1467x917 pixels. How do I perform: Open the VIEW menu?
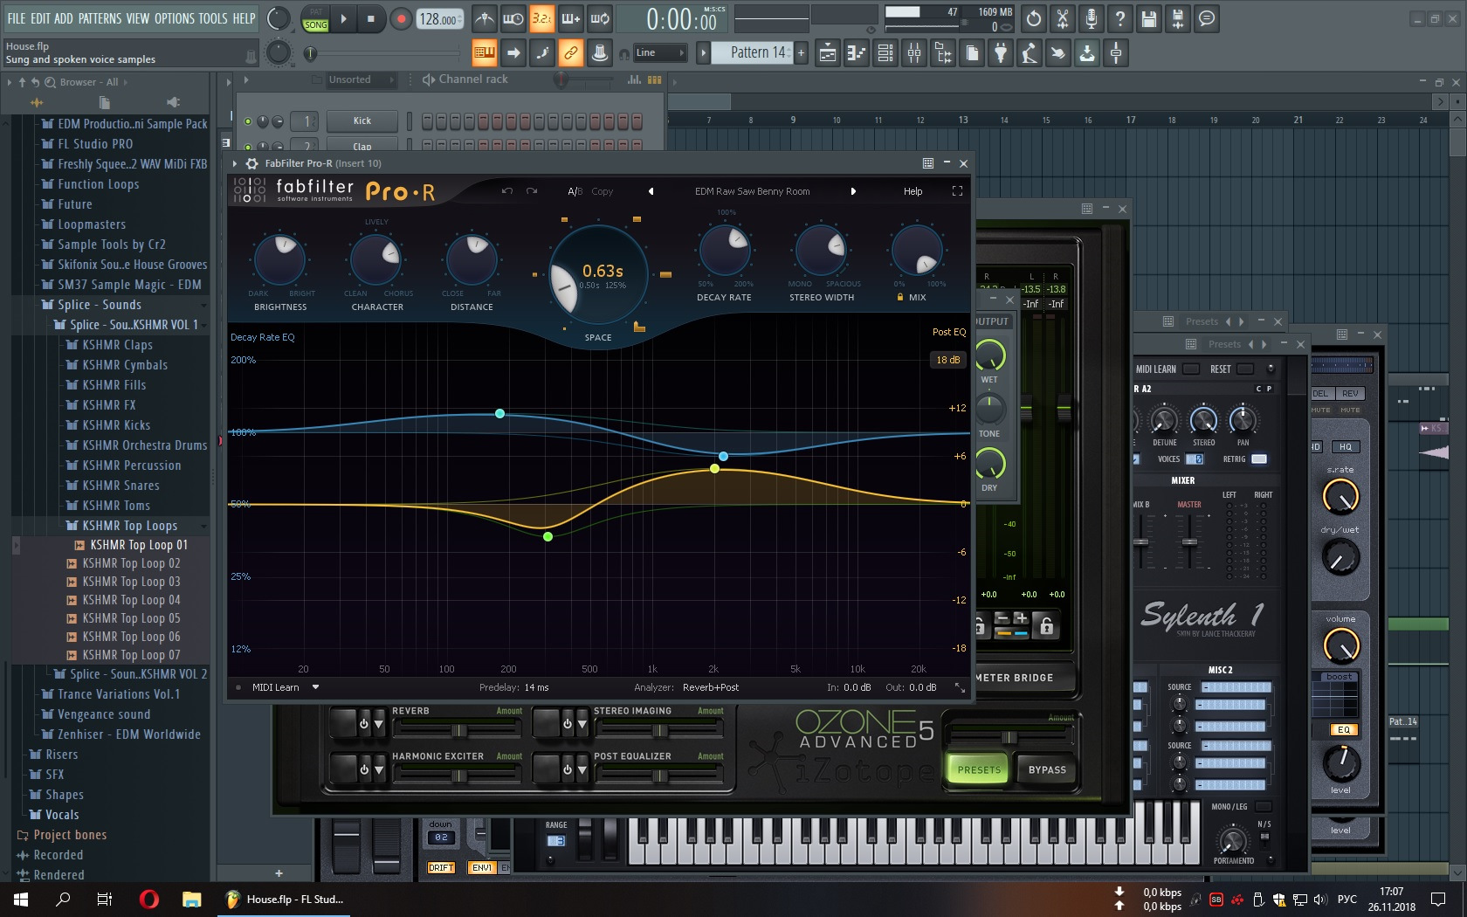pyautogui.click(x=138, y=18)
